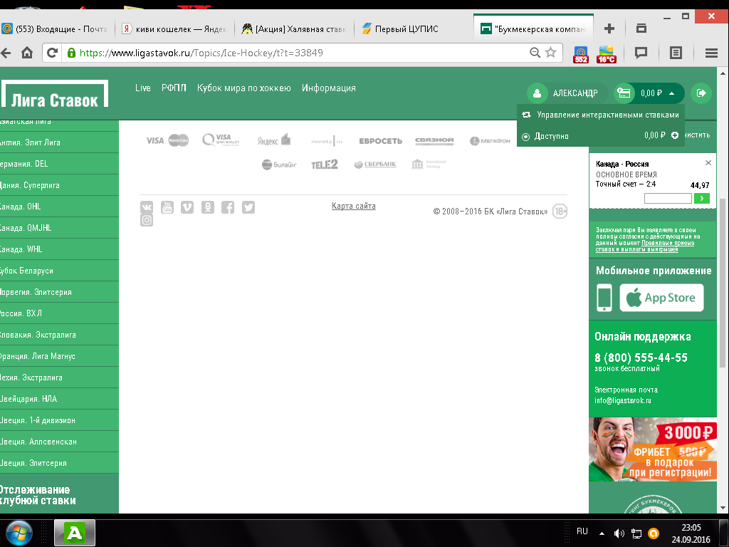Image resolution: width=729 pixels, height=547 pixels.
Task: Open the mail extension icon showing 552
Action: click(581, 54)
